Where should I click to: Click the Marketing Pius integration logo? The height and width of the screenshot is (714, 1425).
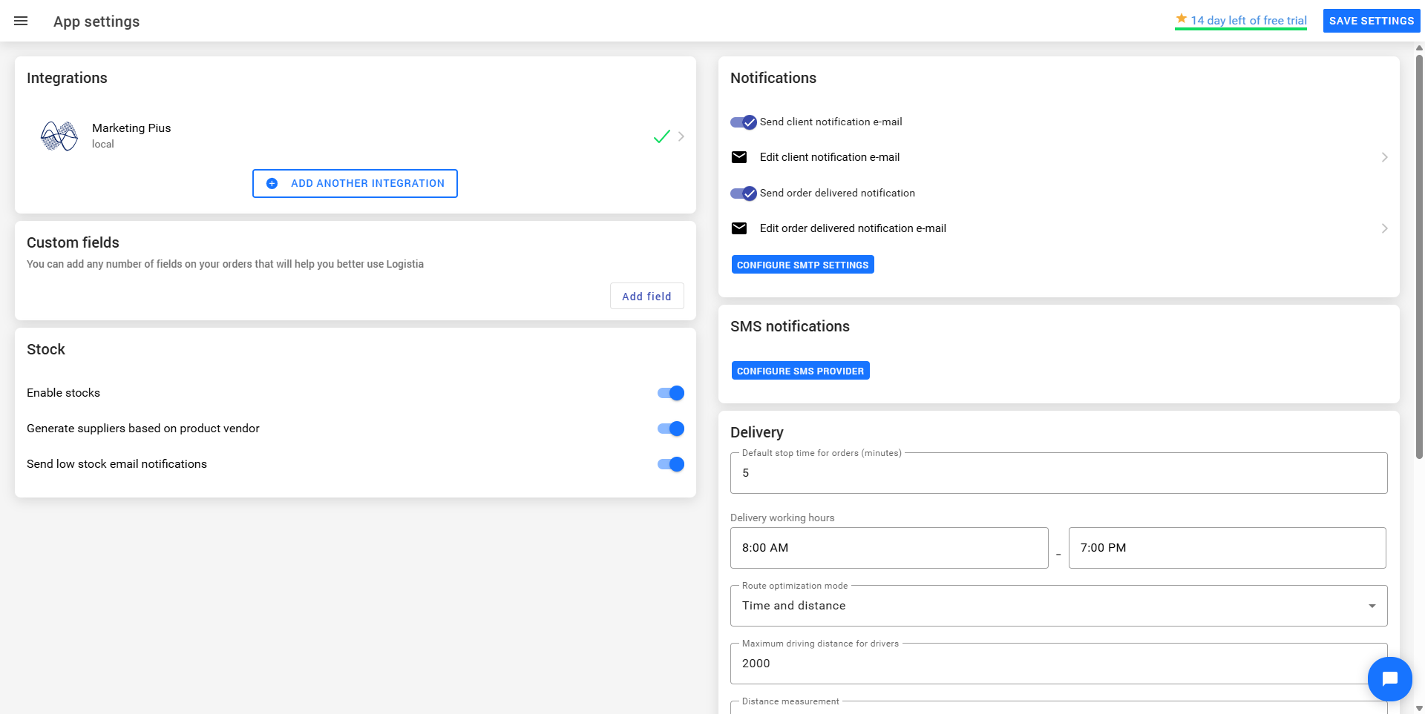click(59, 136)
